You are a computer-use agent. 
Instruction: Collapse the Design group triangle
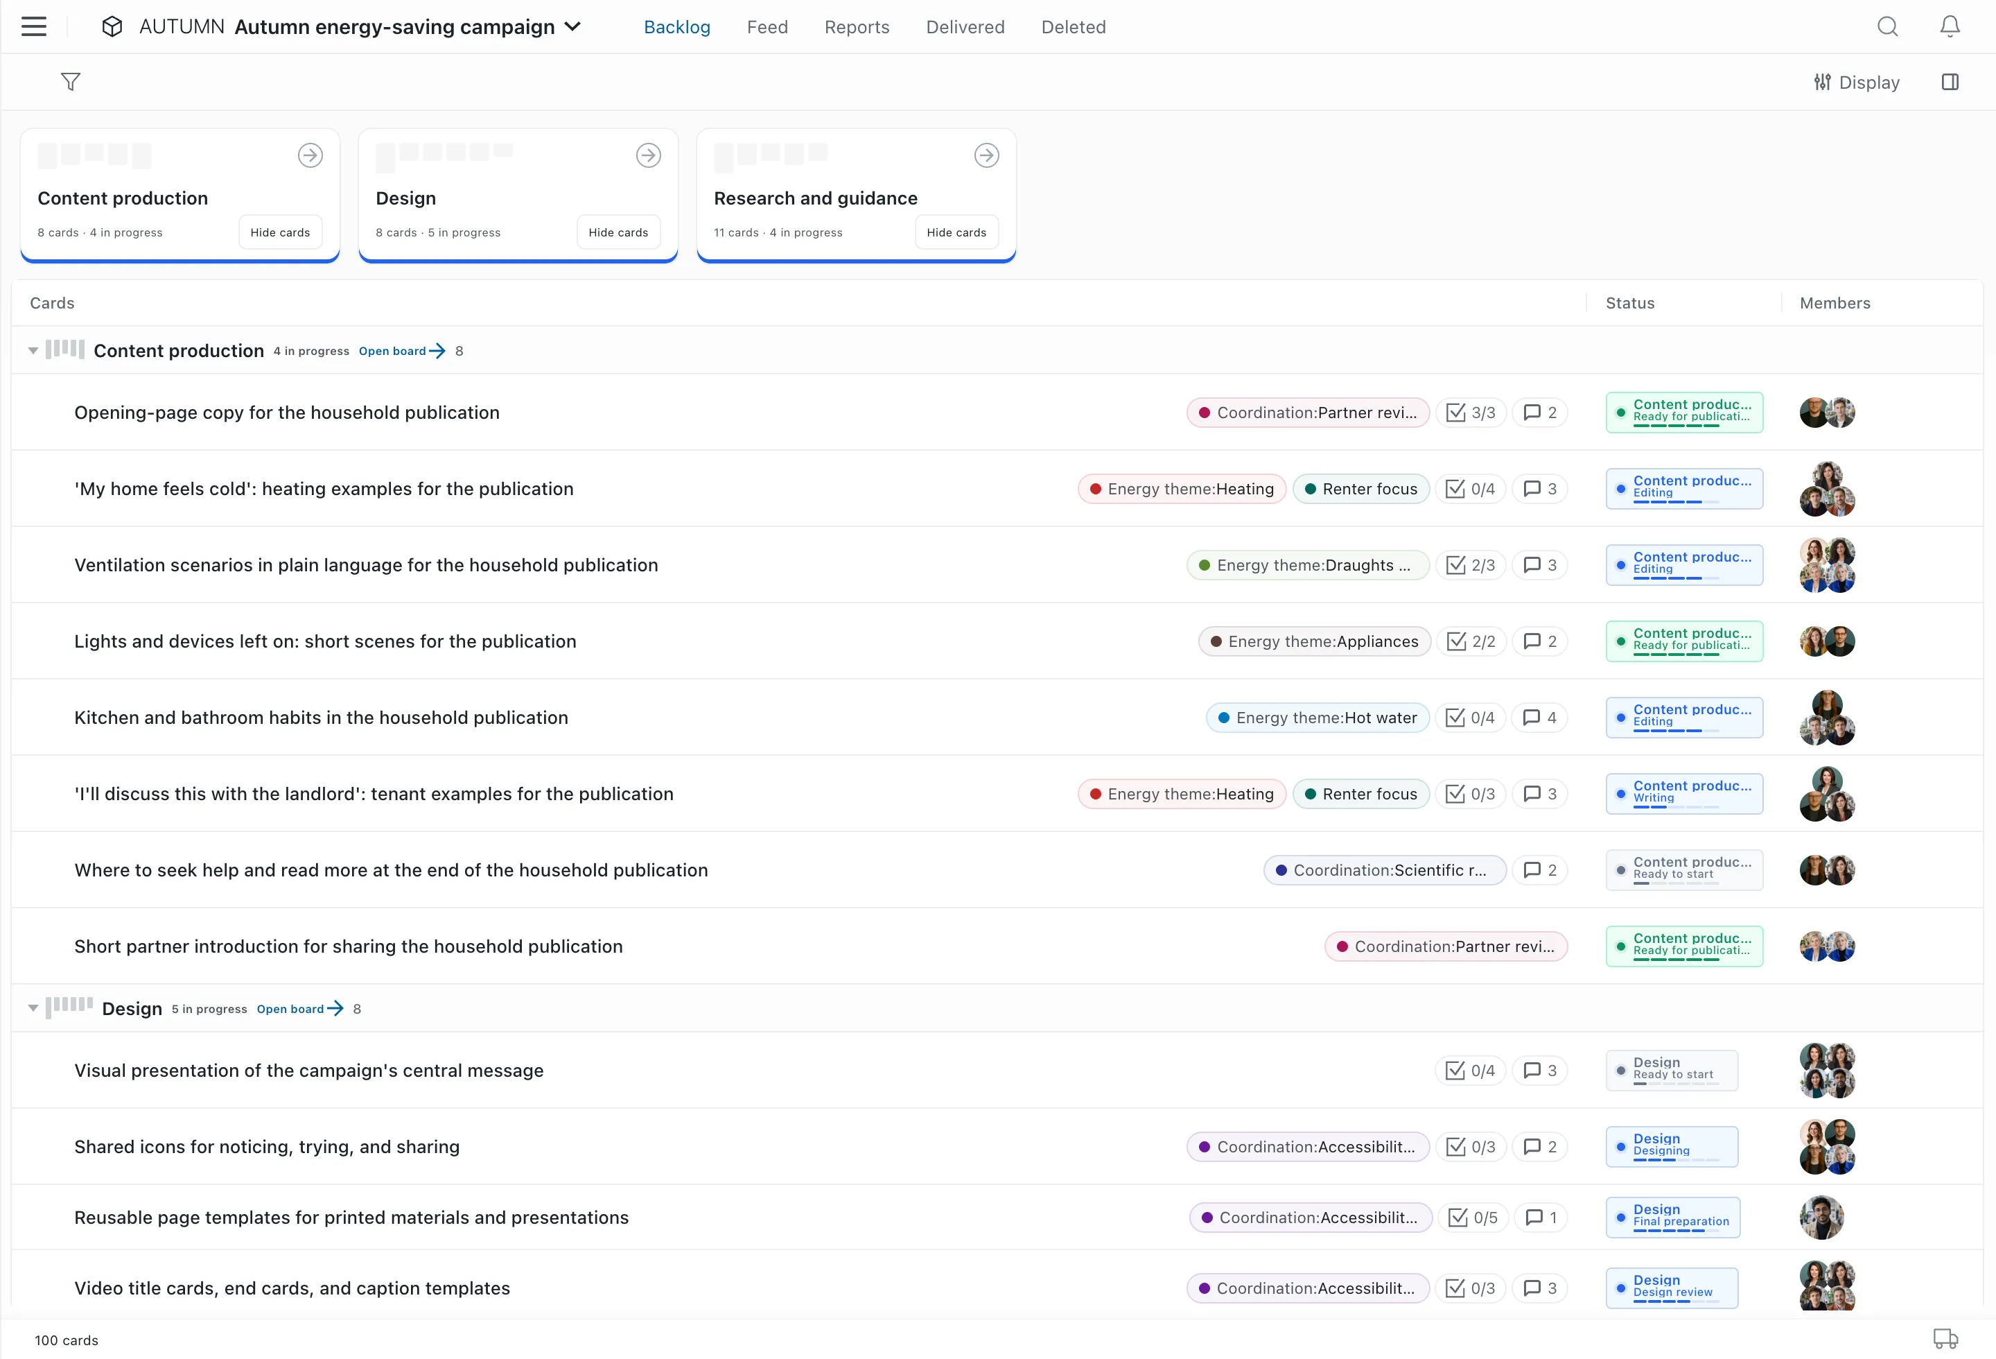tap(33, 1009)
